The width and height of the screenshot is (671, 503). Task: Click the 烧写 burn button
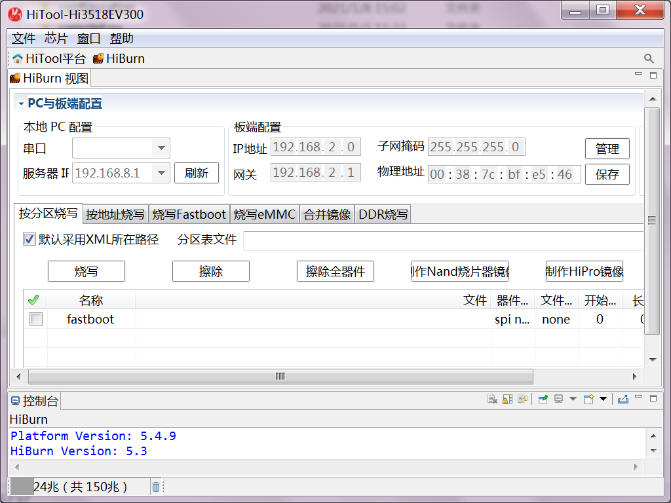click(x=86, y=271)
